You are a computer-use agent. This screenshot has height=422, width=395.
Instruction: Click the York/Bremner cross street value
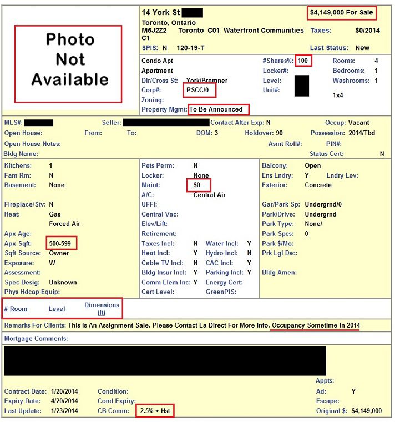206,81
